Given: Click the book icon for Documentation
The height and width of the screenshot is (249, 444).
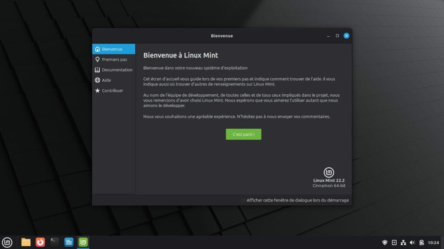Looking at the screenshot, I should [x=98, y=70].
